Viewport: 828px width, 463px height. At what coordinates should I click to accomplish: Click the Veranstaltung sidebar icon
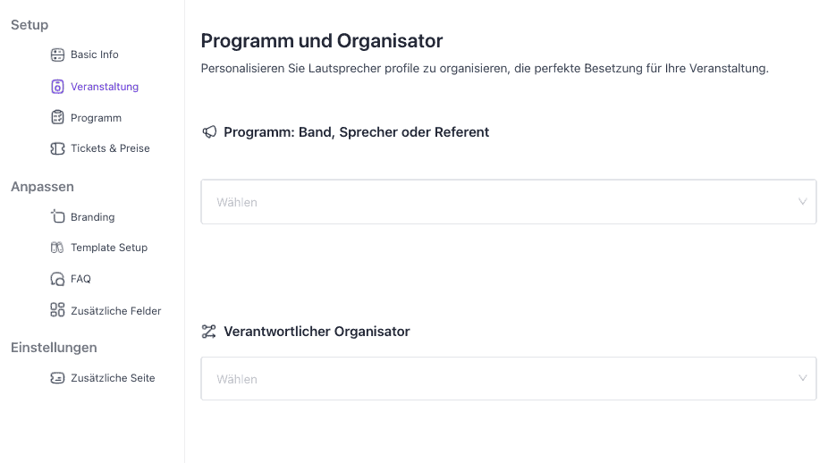pos(57,87)
